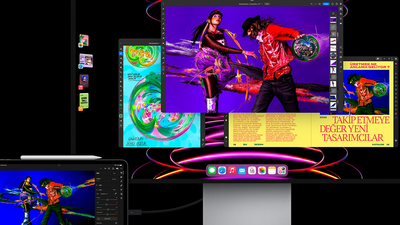Launch the Photos app from the dock
400x225 pixels.
[x=262, y=170]
